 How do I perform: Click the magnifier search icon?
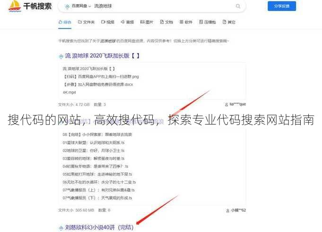pyautogui.click(x=238, y=6)
